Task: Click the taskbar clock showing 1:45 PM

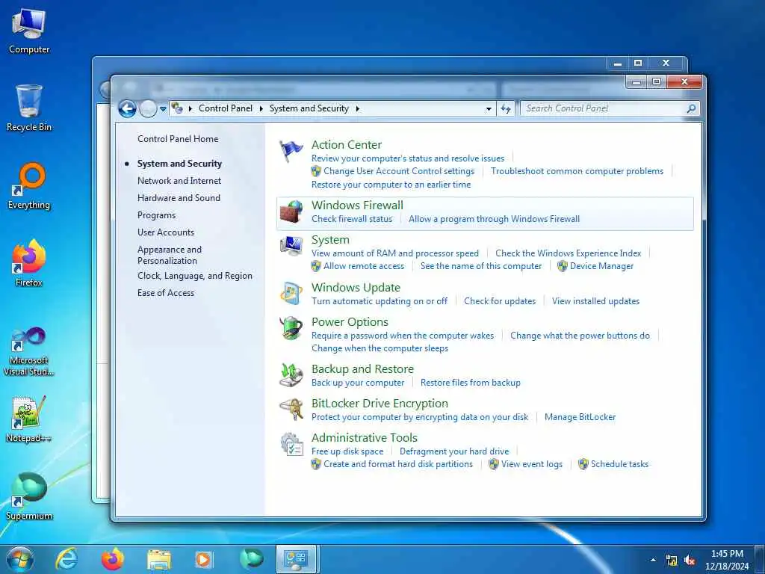Action: [x=727, y=560]
